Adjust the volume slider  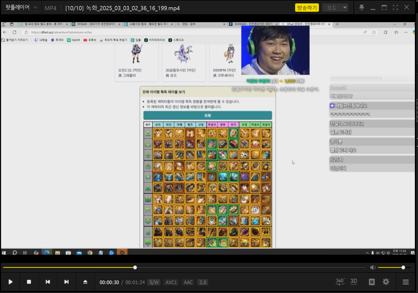point(394,267)
